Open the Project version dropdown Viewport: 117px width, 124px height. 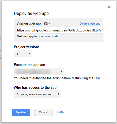(x=23, y=54)
